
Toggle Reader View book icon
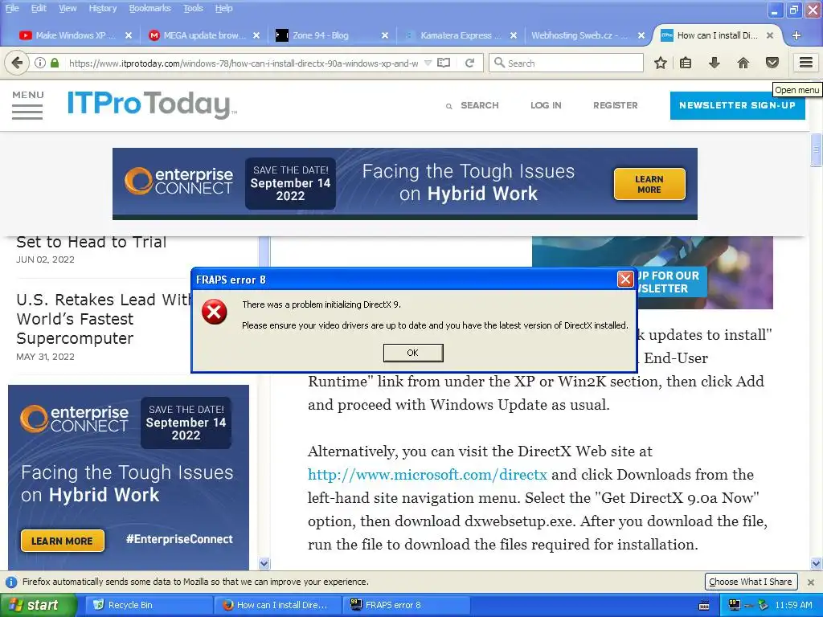(444, 63)
